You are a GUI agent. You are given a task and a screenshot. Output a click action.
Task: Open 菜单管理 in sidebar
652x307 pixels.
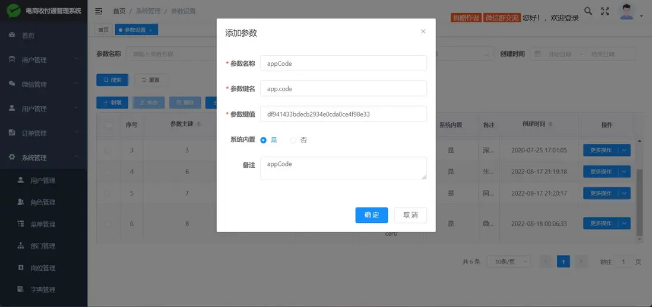(x=44, y=224)
